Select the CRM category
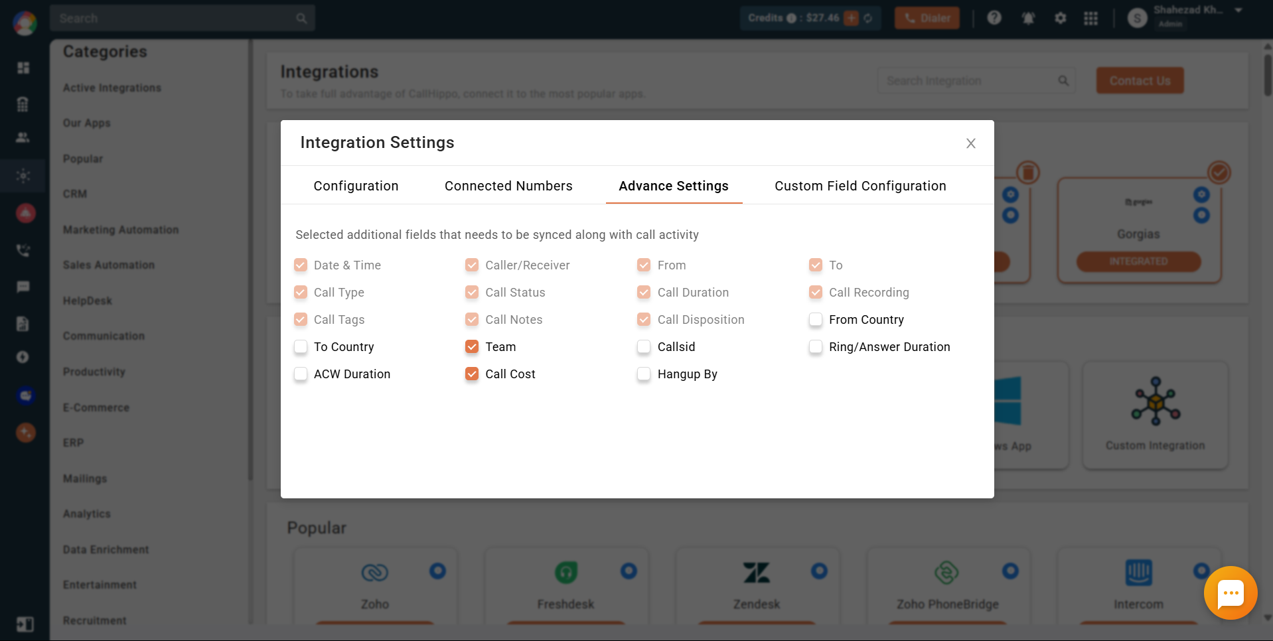 [75, 194]
